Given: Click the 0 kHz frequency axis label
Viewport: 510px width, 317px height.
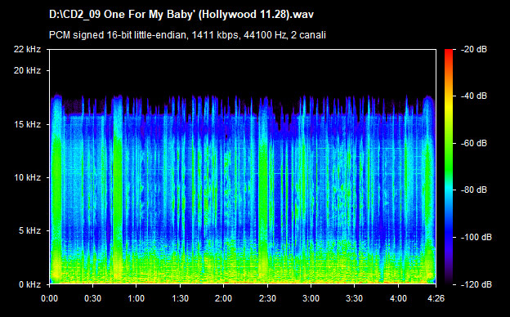Looking at the screenshot, I should 29,284.
